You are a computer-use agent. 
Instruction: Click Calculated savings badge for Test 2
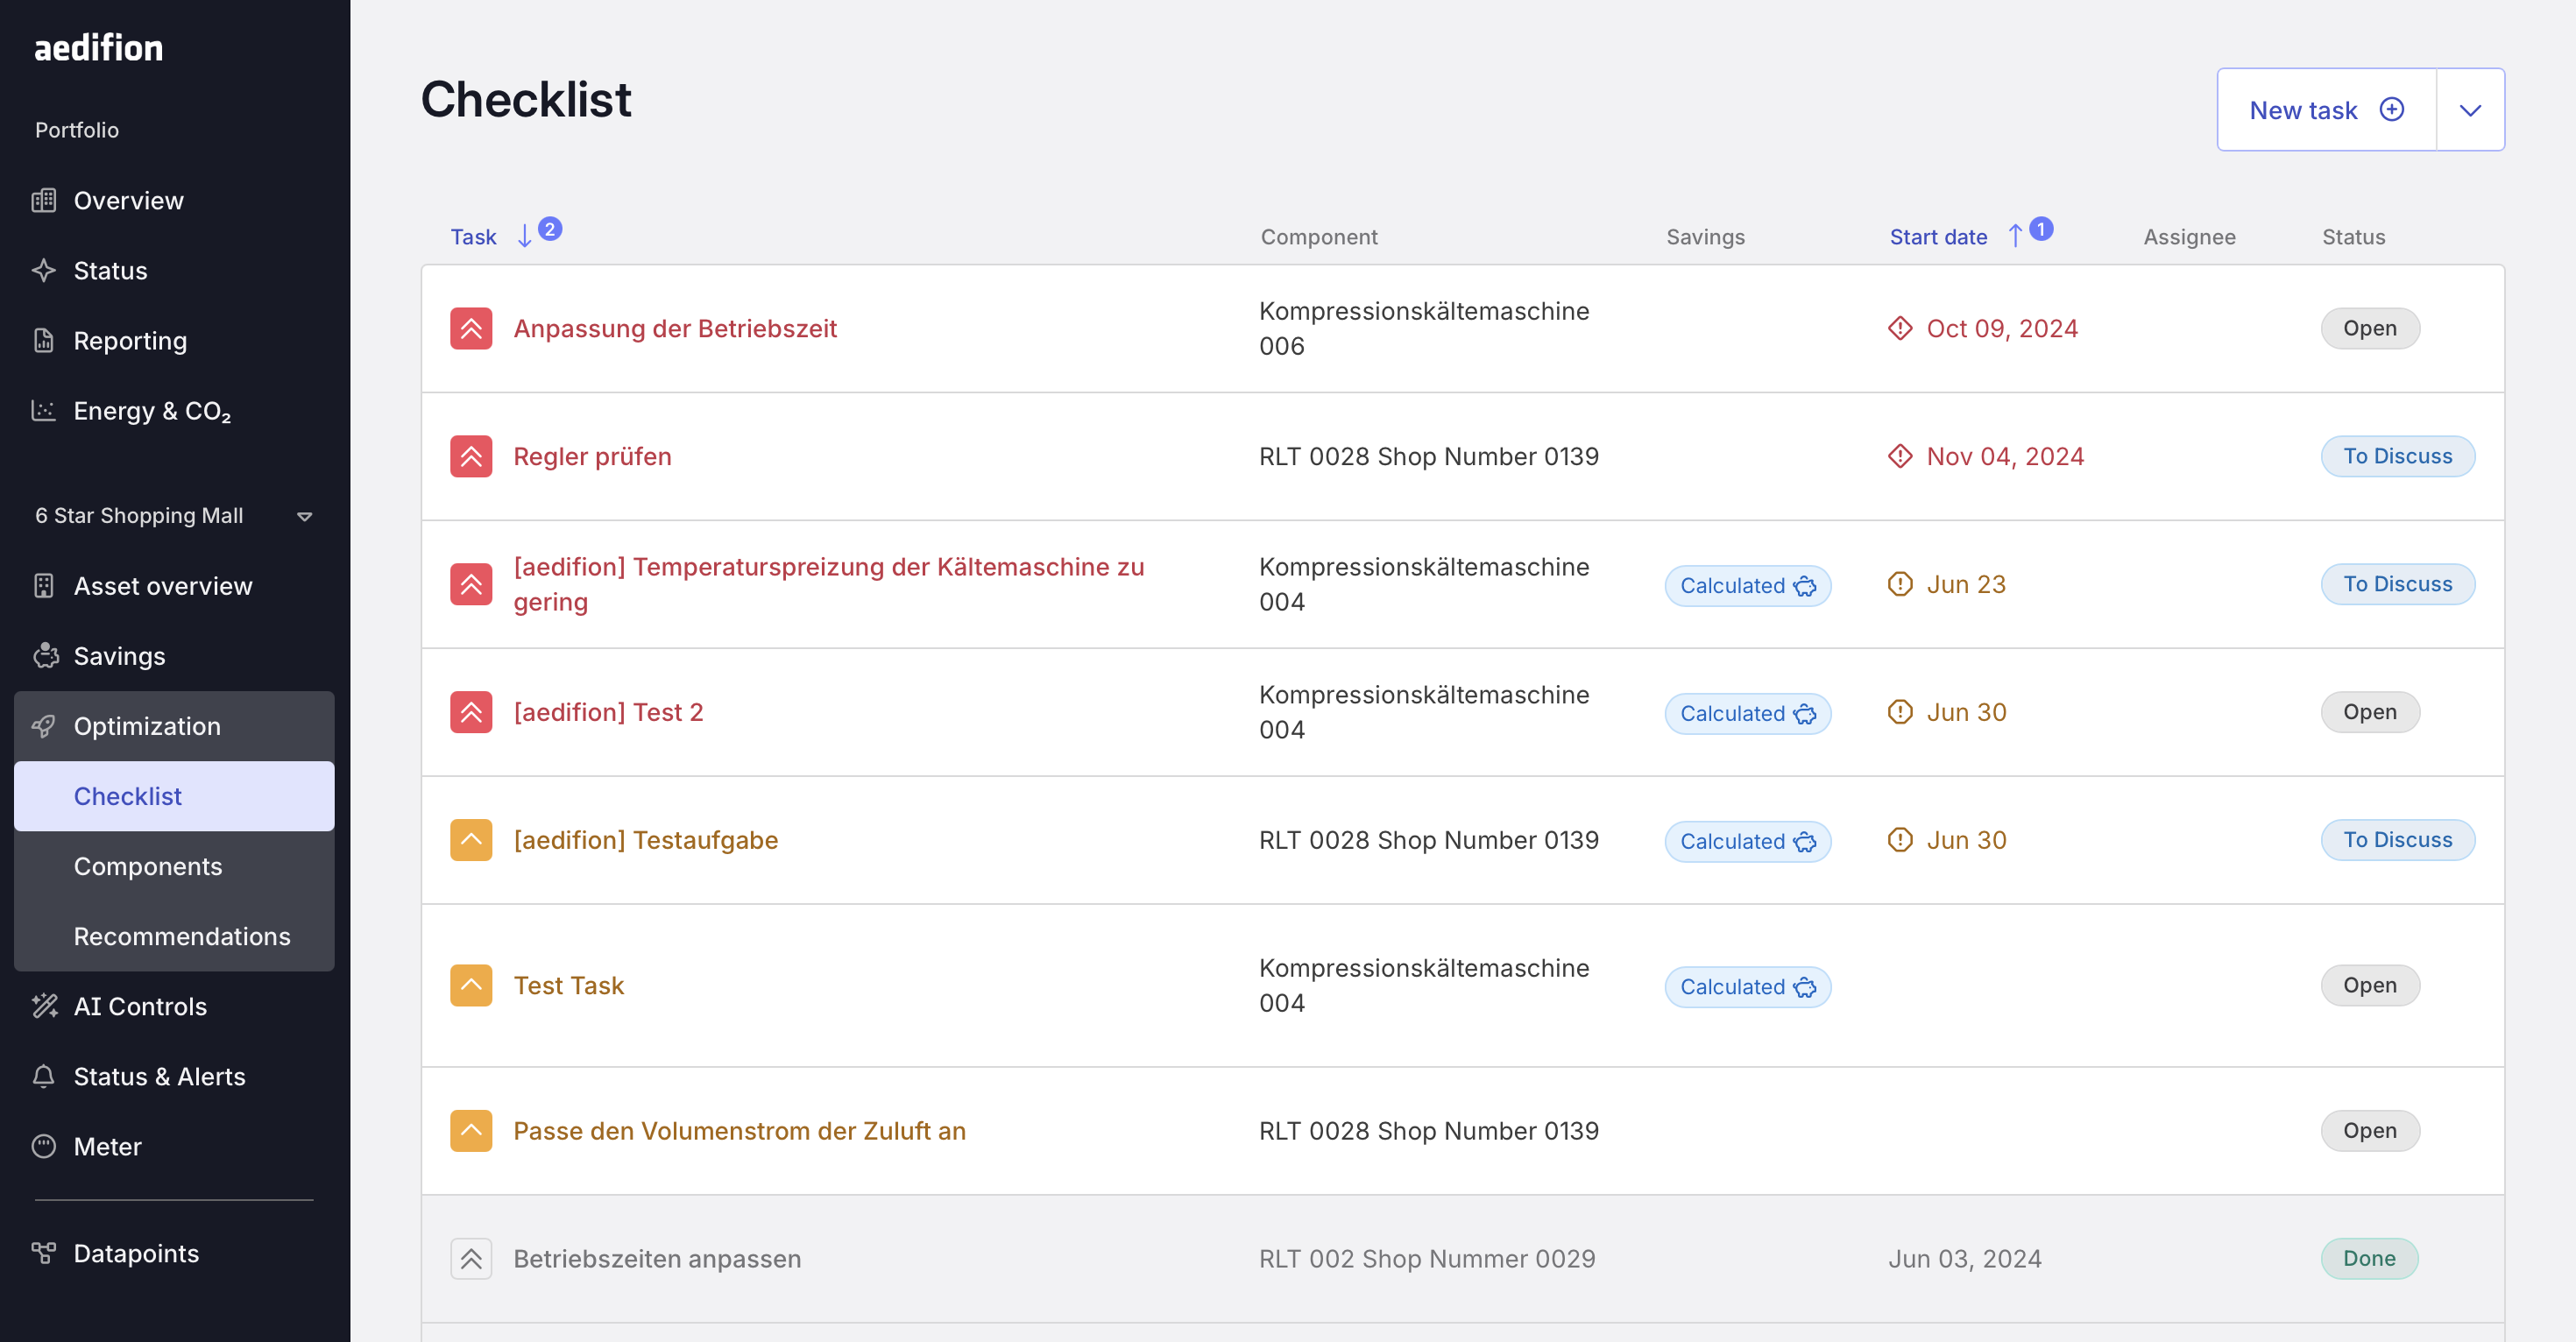(x=1746, y=713)
